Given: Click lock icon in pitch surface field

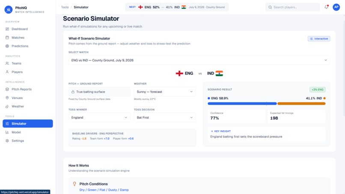Looking at the screenshot, I should tap(73, 92).
